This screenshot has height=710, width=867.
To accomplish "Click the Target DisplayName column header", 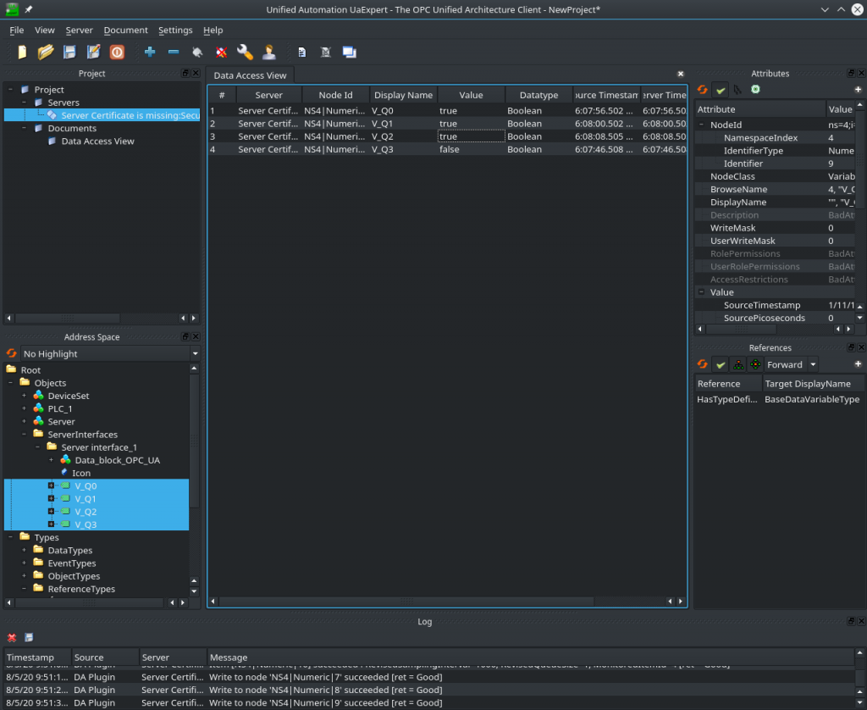I will pyautogui.click(x=812, y=384).
